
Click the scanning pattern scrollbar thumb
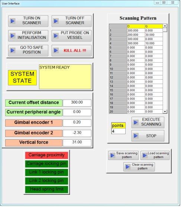[165, 30]
